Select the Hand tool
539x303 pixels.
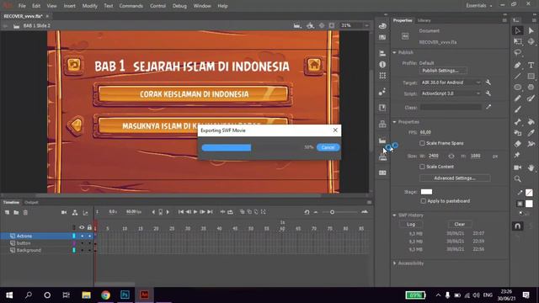[x=531, y=167]
